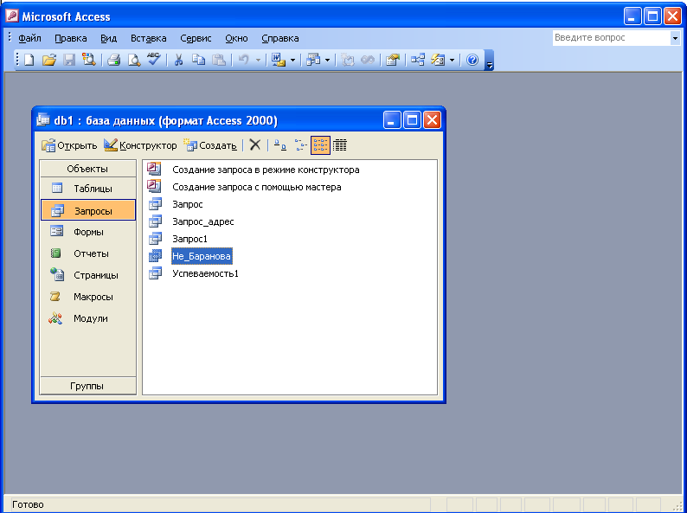
Task: Select Модули in the objects pane
Action: tap(87, 318)
